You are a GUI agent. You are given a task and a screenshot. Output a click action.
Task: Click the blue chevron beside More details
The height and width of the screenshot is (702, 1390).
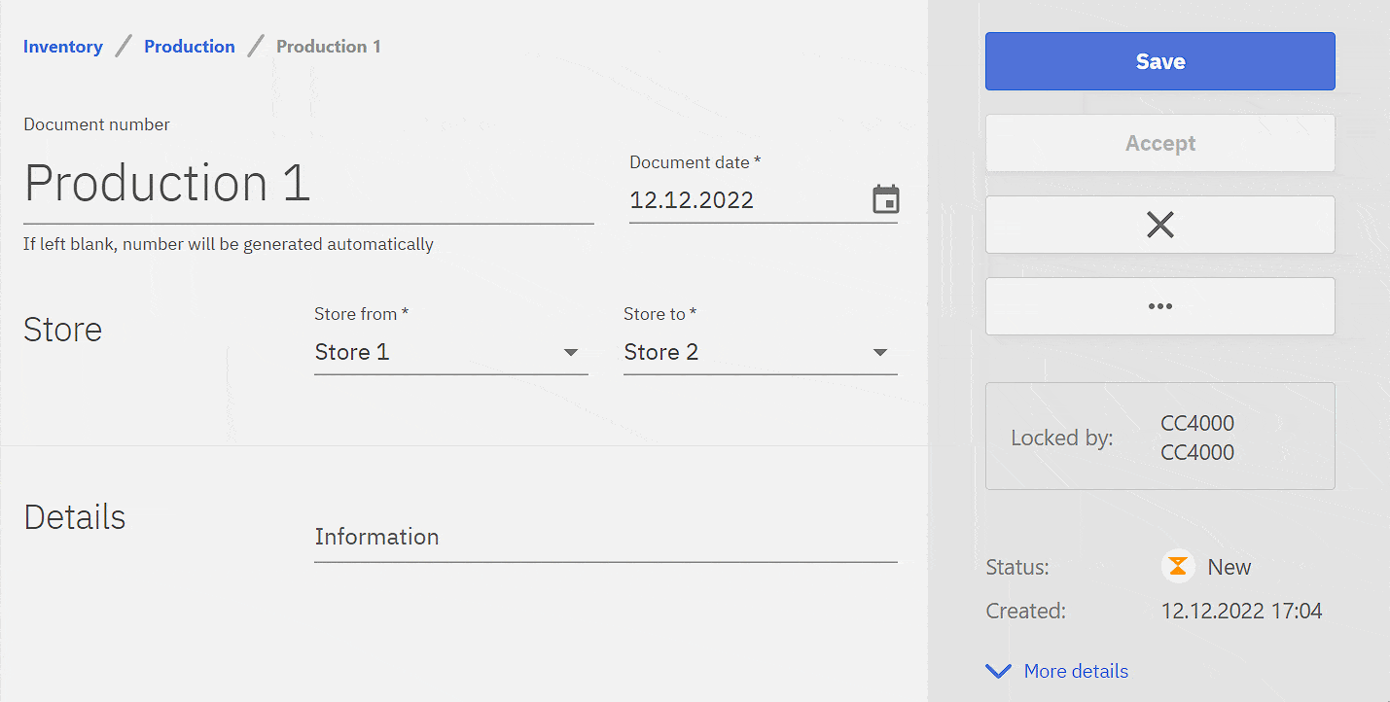click(x=998, y=671)
